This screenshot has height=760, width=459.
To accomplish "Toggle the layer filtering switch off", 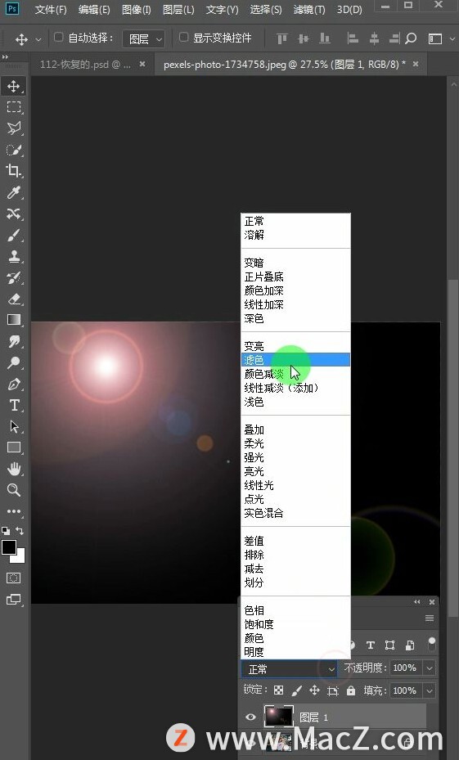I will pos(431,644).
